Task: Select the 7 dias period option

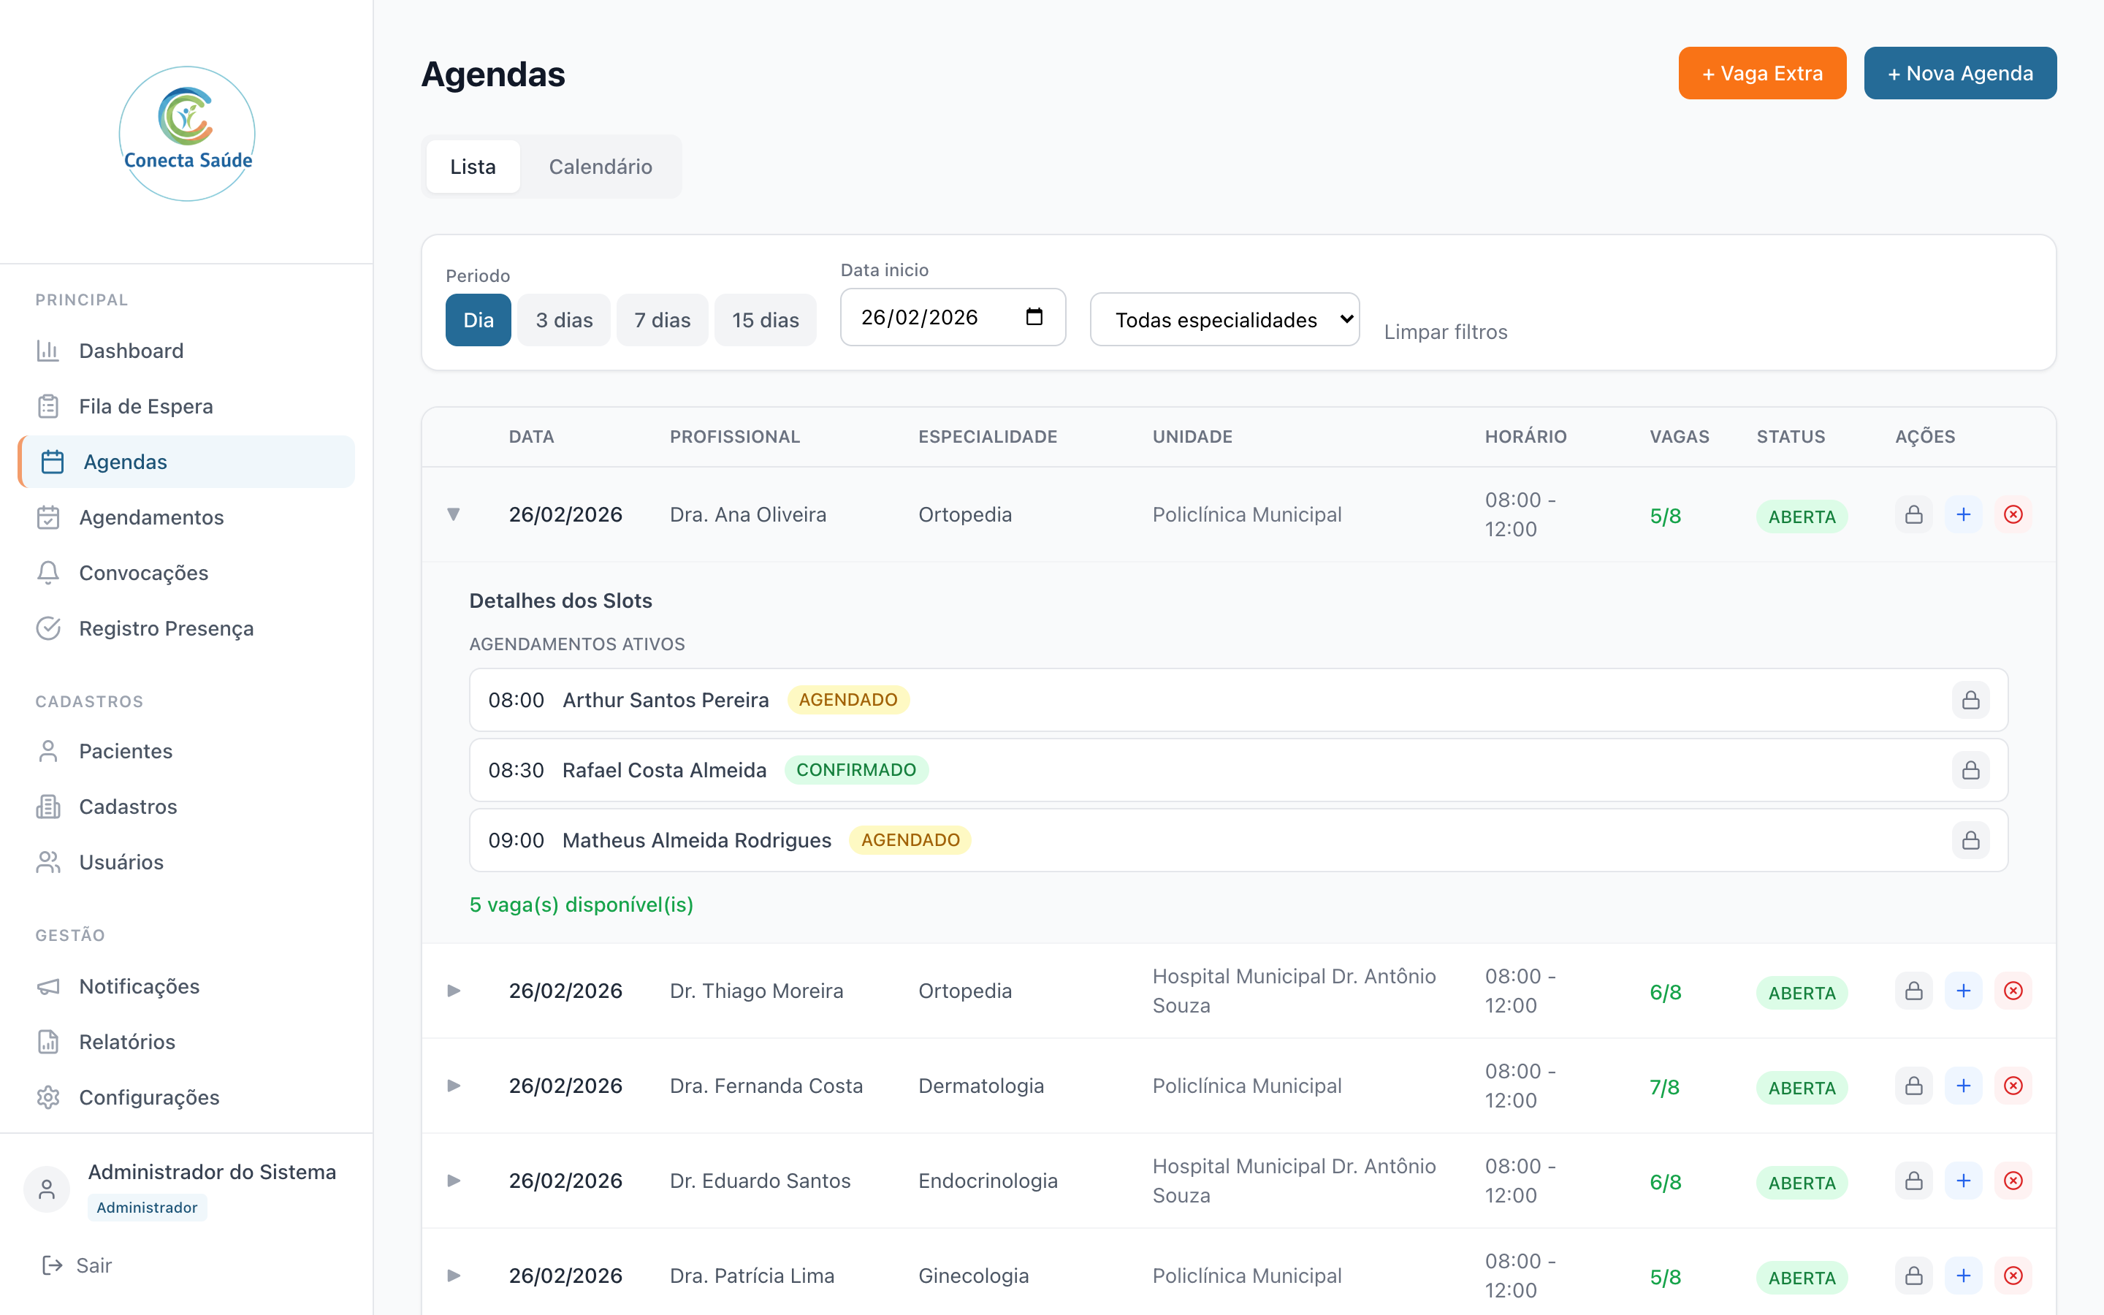Action: point(662,320)
